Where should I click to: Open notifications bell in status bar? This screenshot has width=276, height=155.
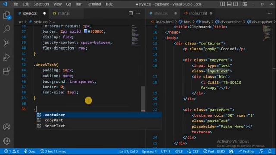tap(270, 151)
